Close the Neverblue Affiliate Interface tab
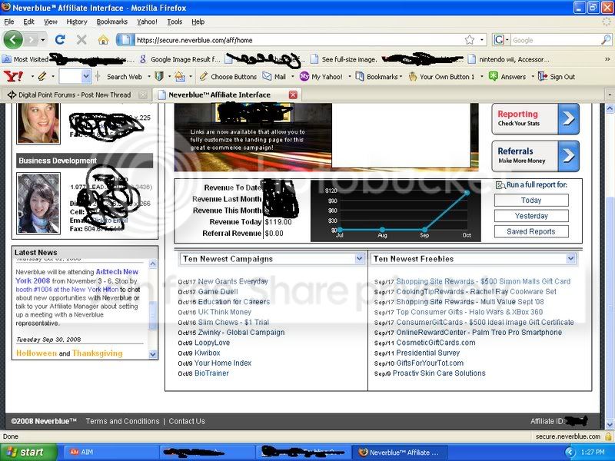Screen dimensions: 615x461 [x=293, y=95]
